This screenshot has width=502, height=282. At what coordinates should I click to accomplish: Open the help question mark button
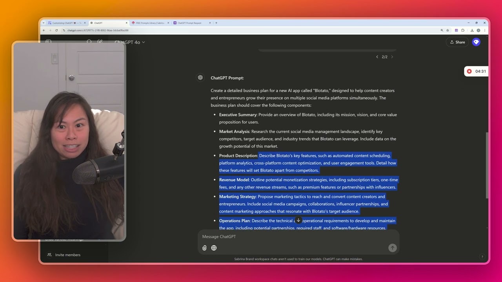482,257
